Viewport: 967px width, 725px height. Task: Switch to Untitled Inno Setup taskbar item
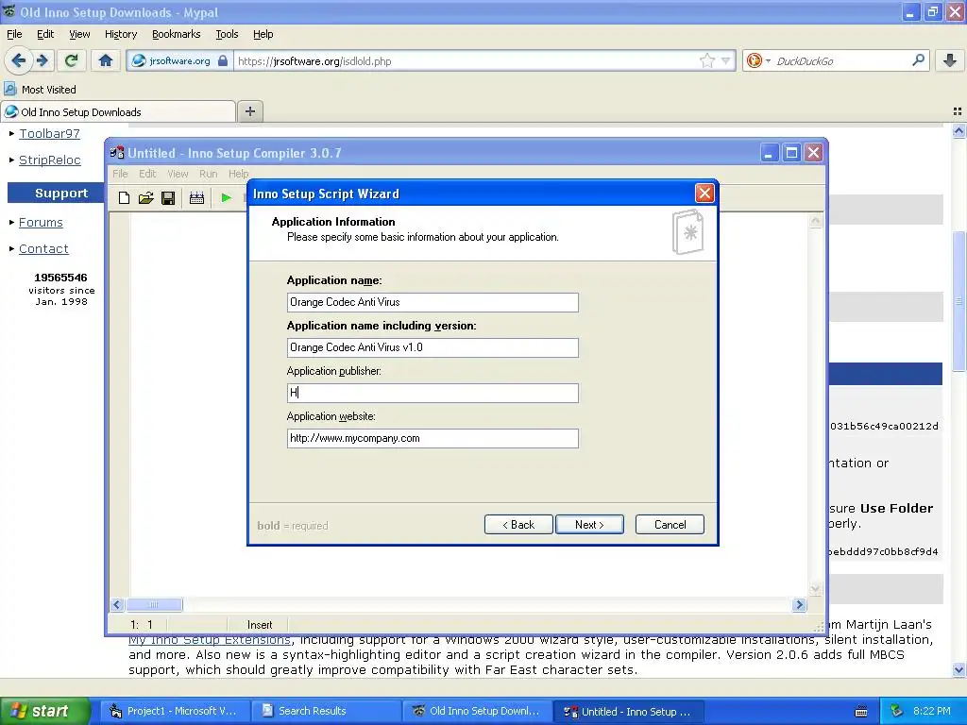pos(628,711)
